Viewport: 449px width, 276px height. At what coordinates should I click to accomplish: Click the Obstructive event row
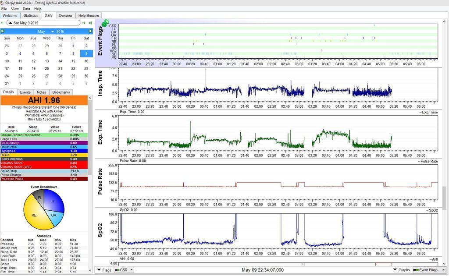[44, 147]
